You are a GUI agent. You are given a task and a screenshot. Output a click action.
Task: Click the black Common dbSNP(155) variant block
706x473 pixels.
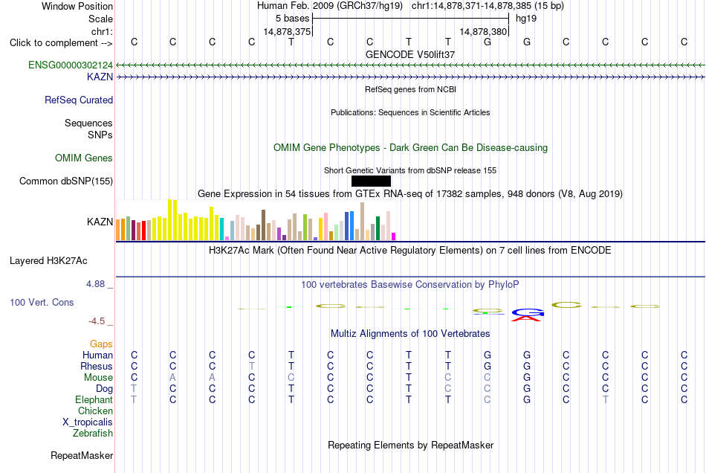tap(371, 181)
